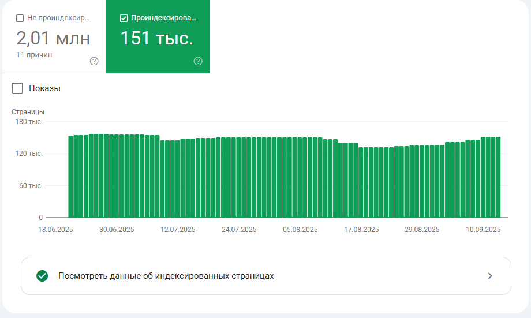Select the '151 тыс.' indexed tab
The width and height of the screenshot is (531, 318).
point(158,36)
